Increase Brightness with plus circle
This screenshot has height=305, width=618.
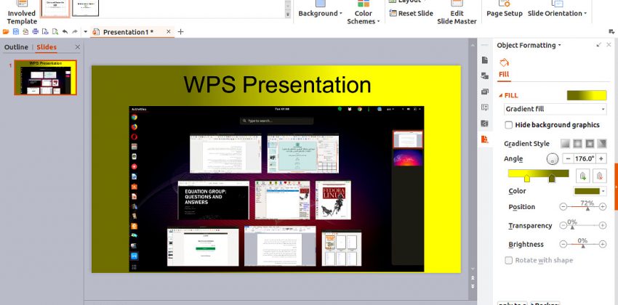[603, 245]
